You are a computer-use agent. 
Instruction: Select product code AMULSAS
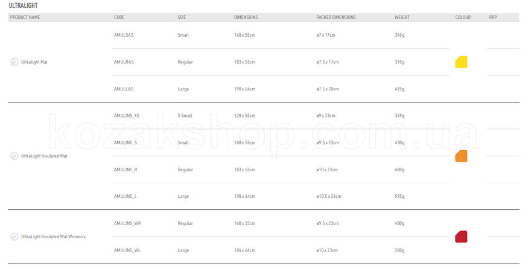click(124, 35)
